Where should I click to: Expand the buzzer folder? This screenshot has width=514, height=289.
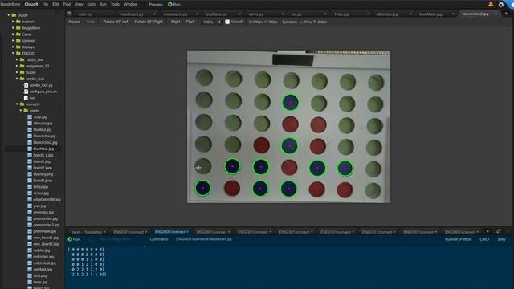(x=17, y=72)
